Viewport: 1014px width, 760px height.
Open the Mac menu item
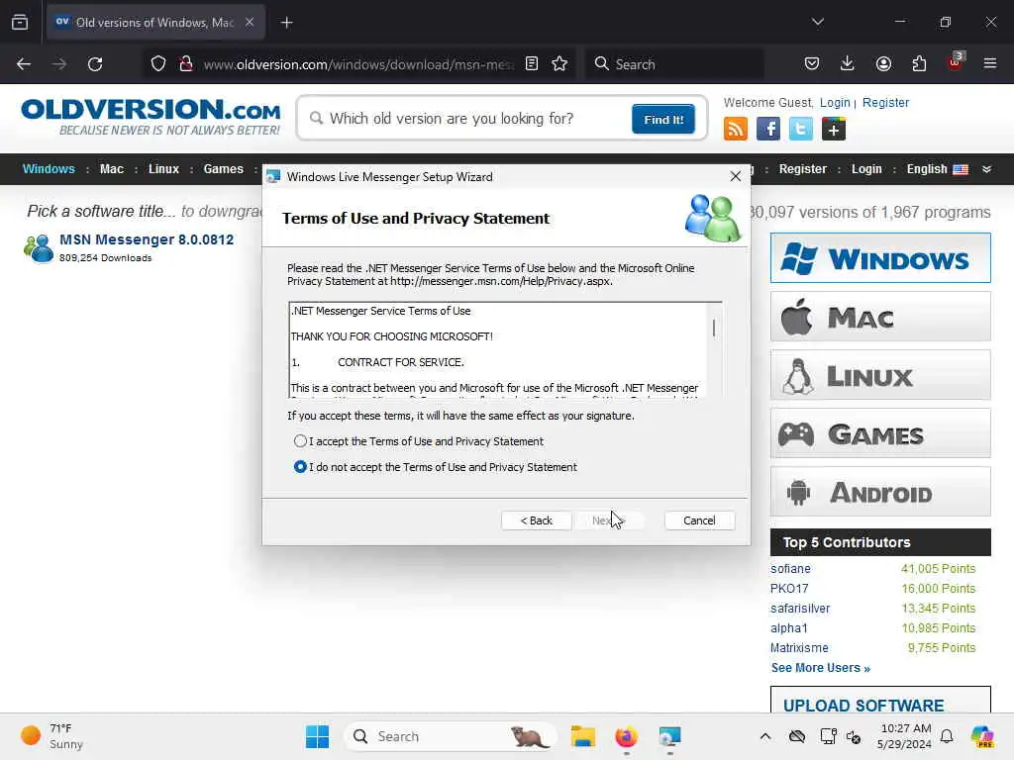pyautogui.click(x=111, y=169)
